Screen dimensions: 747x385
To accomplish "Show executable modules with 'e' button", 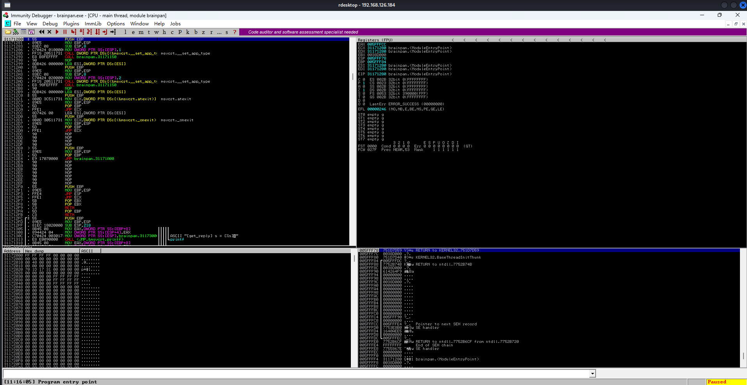I will (133, 32).
